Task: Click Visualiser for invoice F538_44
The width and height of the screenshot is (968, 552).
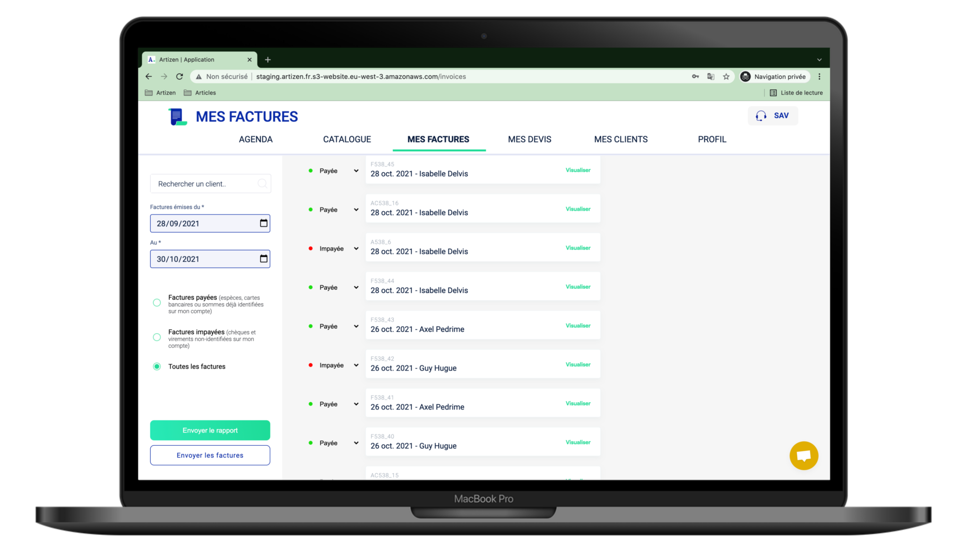Action: pyautogui.click(x=578, y=287)
